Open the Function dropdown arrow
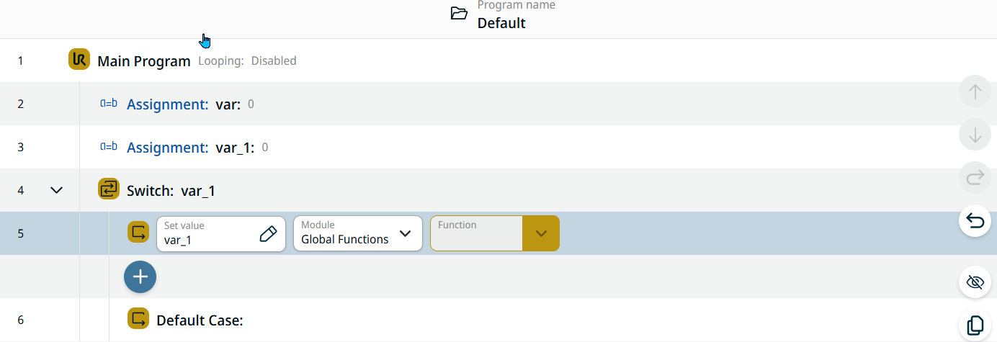Screen dimensions: 997x342 (541, 233)
